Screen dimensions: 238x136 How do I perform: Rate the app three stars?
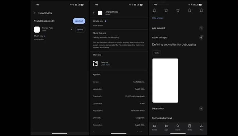[178, 10]
